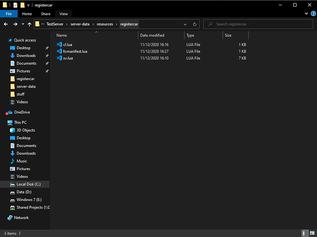Open the File ribbon tab
Screen dimensions: 317x237
coord(9,14)
